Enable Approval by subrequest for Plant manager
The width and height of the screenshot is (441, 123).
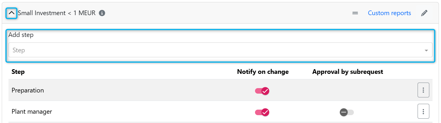pyautogui.click(x=347, y=112)
